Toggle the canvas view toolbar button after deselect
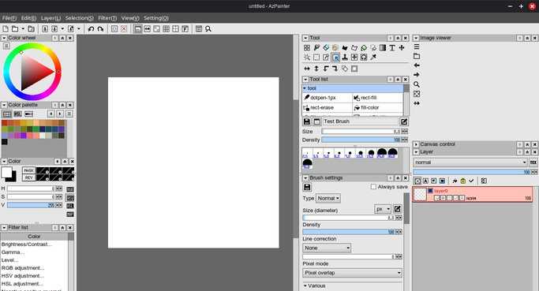Image resolution: width=539 pixels, height=291 pixels. [137, 29]
